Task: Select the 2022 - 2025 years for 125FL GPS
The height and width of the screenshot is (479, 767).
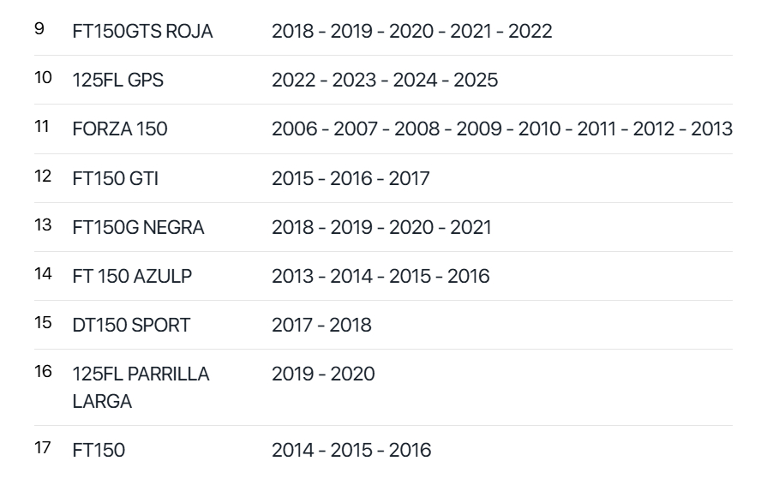Action: tap(384, 81)
